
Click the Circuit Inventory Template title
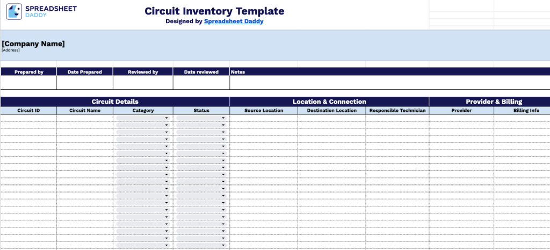click(x=214, y=11)
